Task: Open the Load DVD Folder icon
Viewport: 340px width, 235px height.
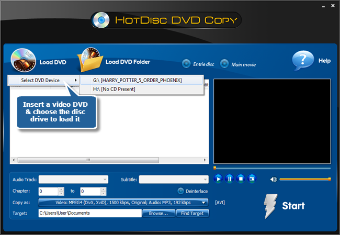Action: click(x=90, y=60)
